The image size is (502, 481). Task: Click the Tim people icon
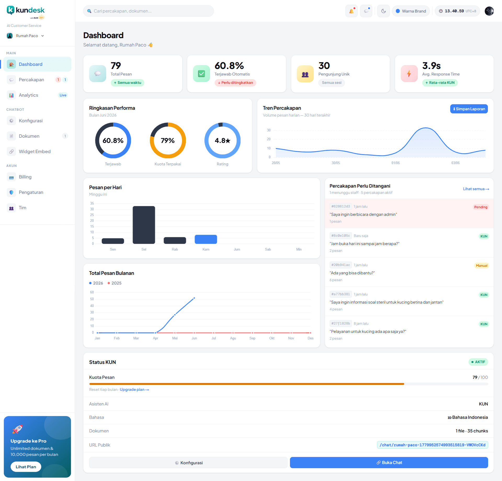pyautogui.click(x=11, y=208)
